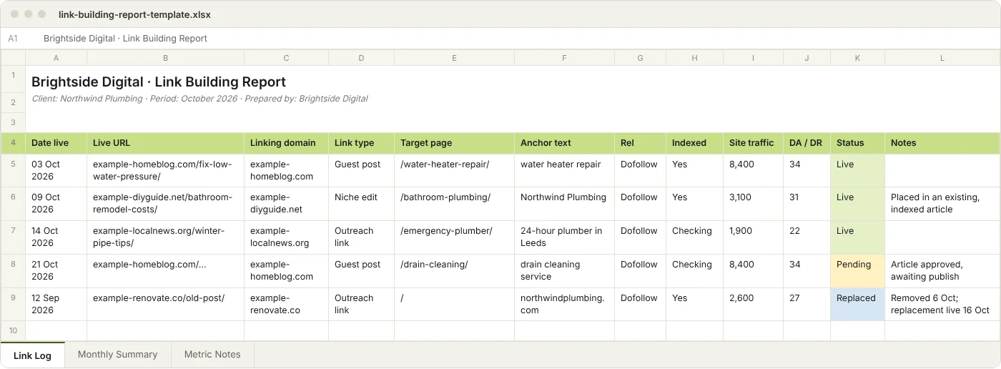This screenshot has width=1001, height=369.
Task: Click the Date live header cell
Action: pos(56,143)
